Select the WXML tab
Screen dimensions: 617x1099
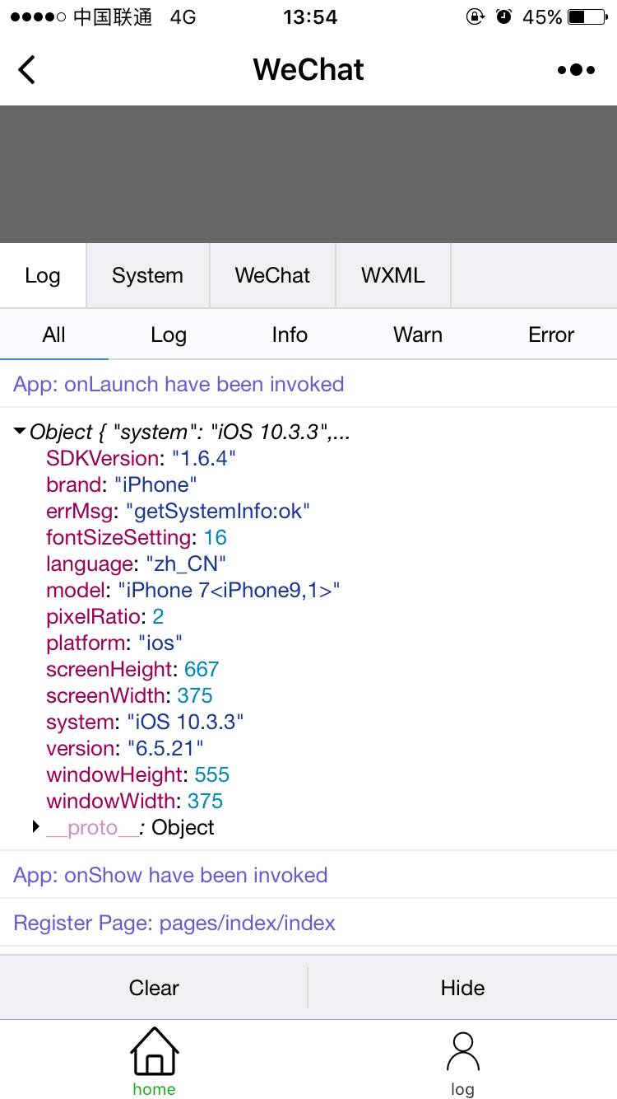pyautogui.click(x=393, y=276)
